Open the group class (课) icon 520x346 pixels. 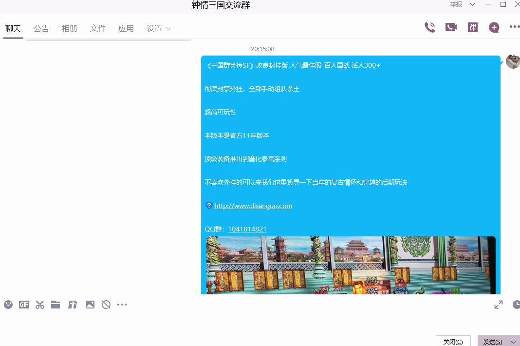pyautogui.click(x=473, y=27)
